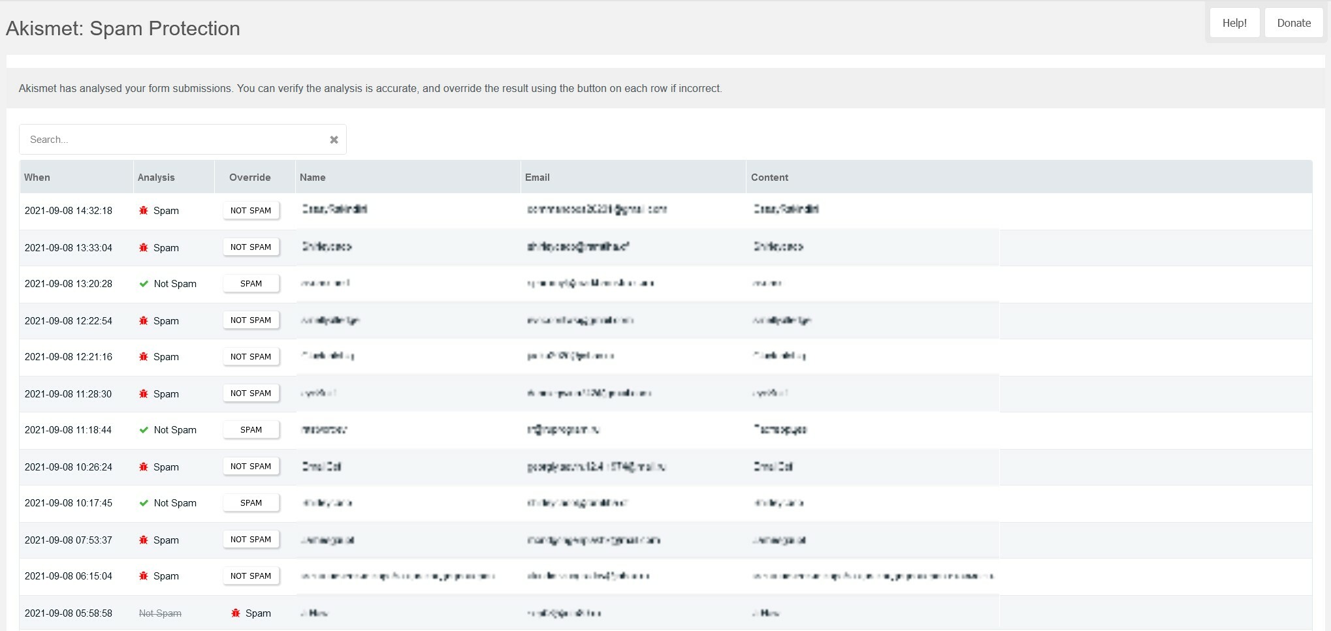
Task: Mark the 12:22:54 submission as NOT SPAM
Action: tap(251, 320)
